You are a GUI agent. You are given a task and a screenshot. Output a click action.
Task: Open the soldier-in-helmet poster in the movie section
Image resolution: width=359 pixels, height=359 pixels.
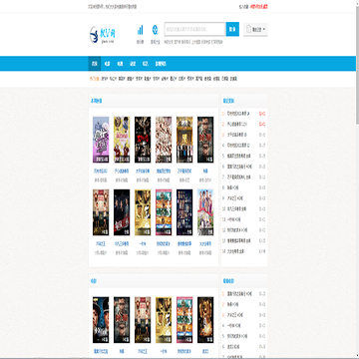(x=101, y=320)
